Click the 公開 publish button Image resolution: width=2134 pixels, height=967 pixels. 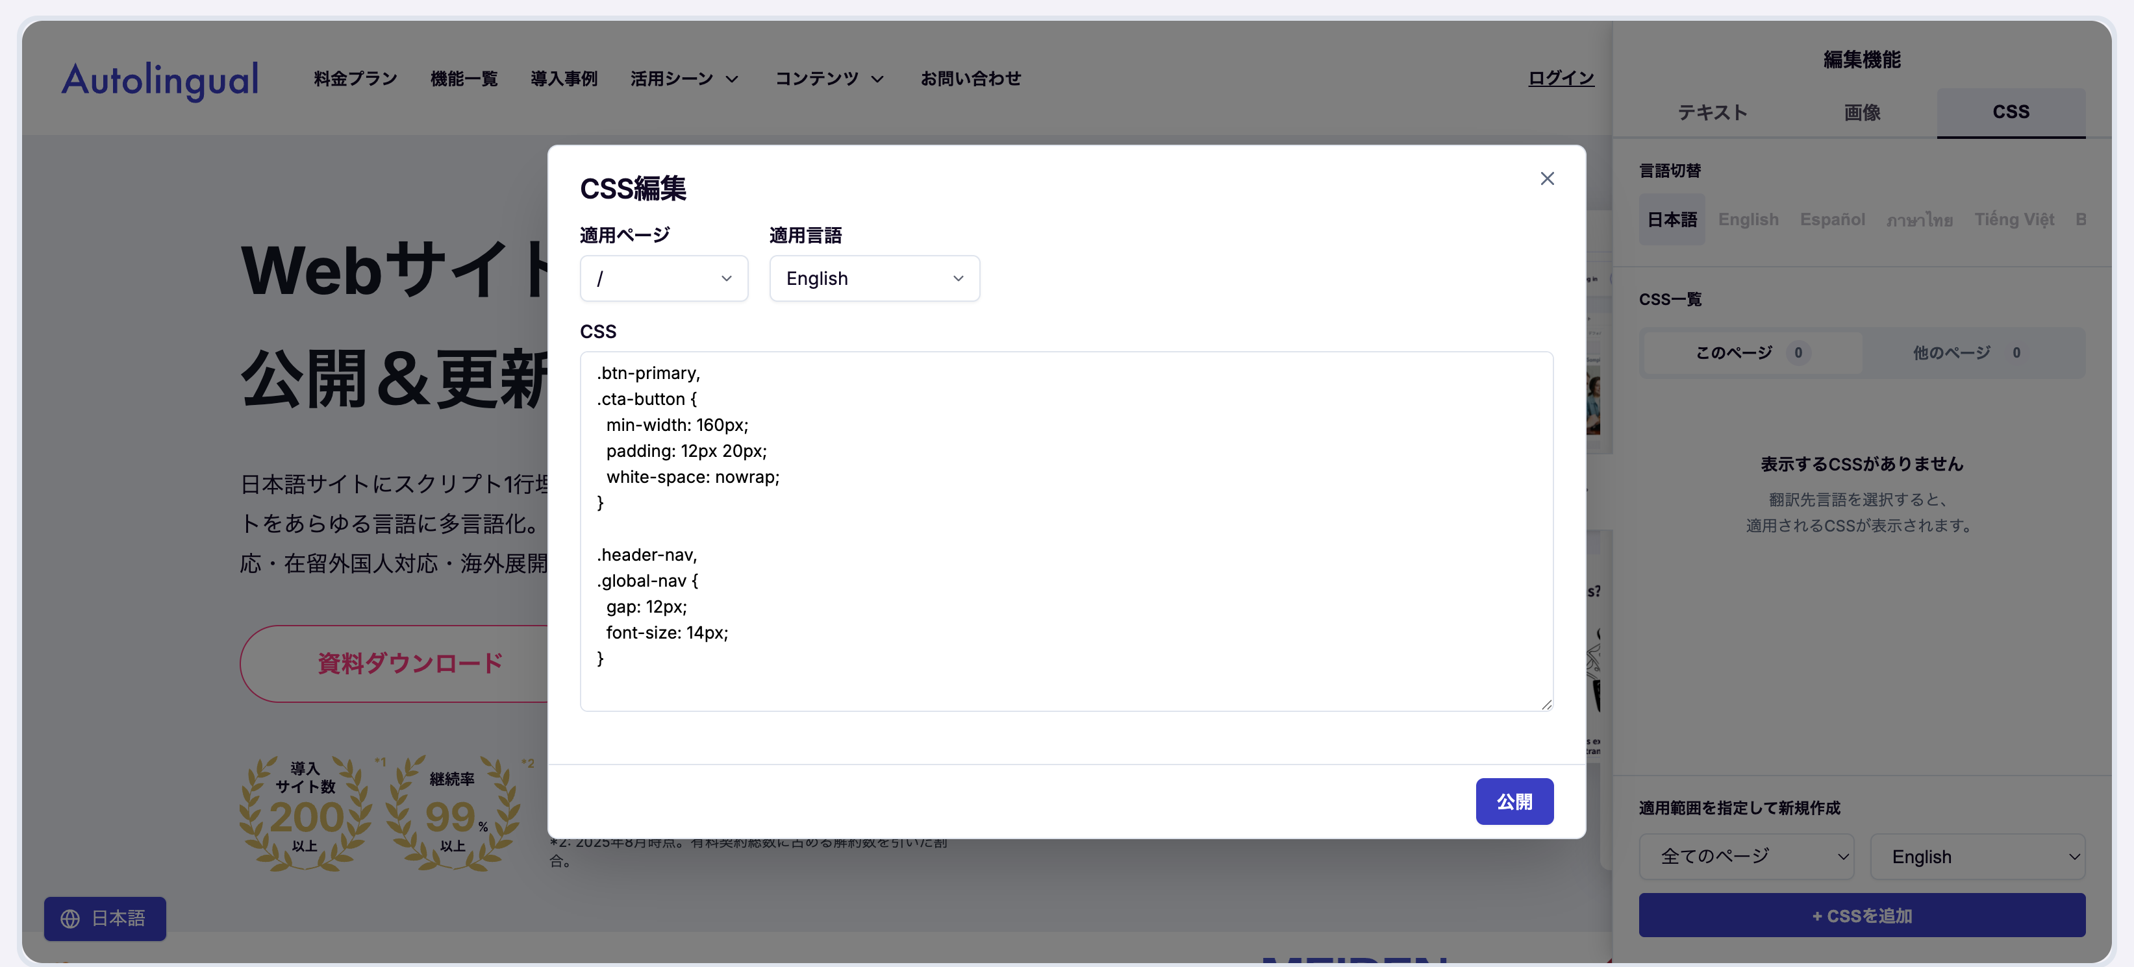[x=1514, y=801]
